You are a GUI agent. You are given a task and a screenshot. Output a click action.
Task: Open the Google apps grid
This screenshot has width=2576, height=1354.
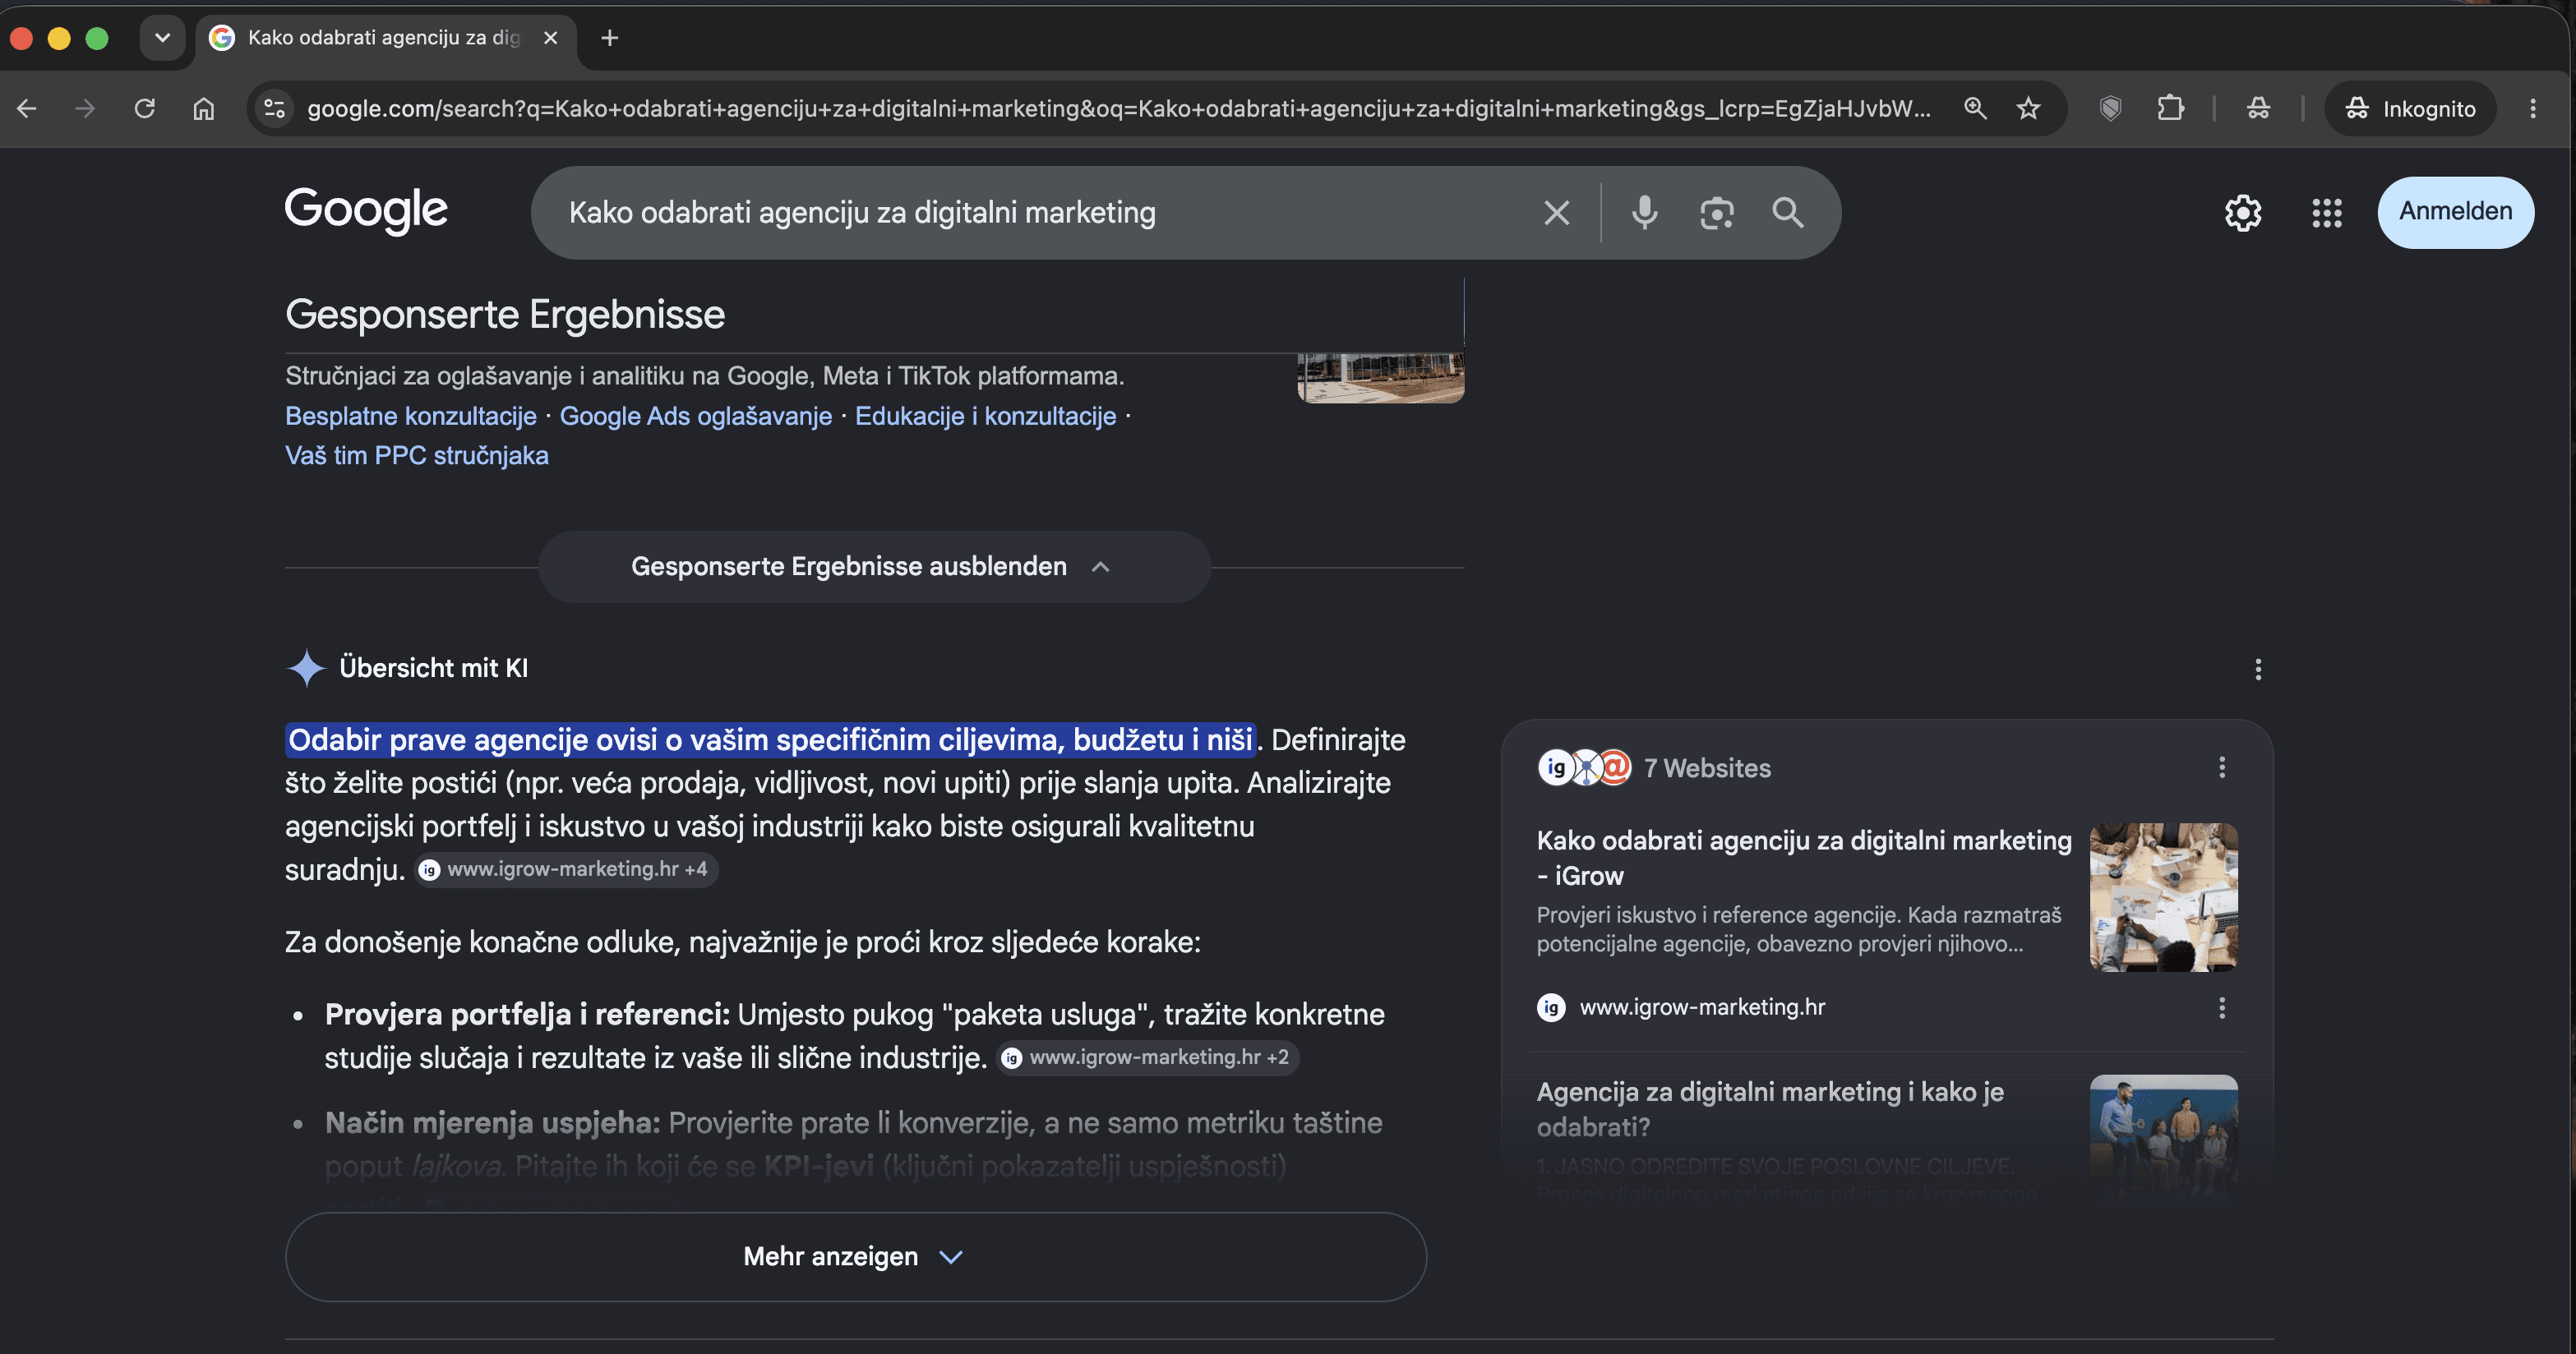point(2327,213)
